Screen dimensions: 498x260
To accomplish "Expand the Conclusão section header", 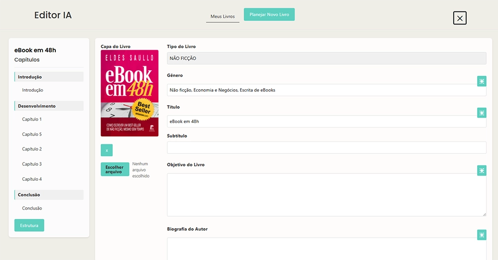I will [49, 195].
